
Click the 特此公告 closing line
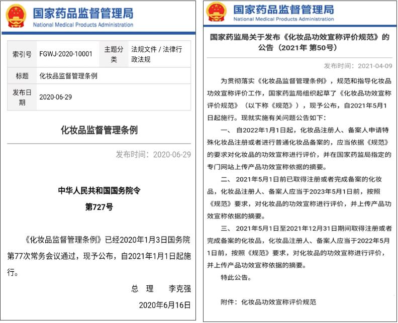(x=235, y=277)
